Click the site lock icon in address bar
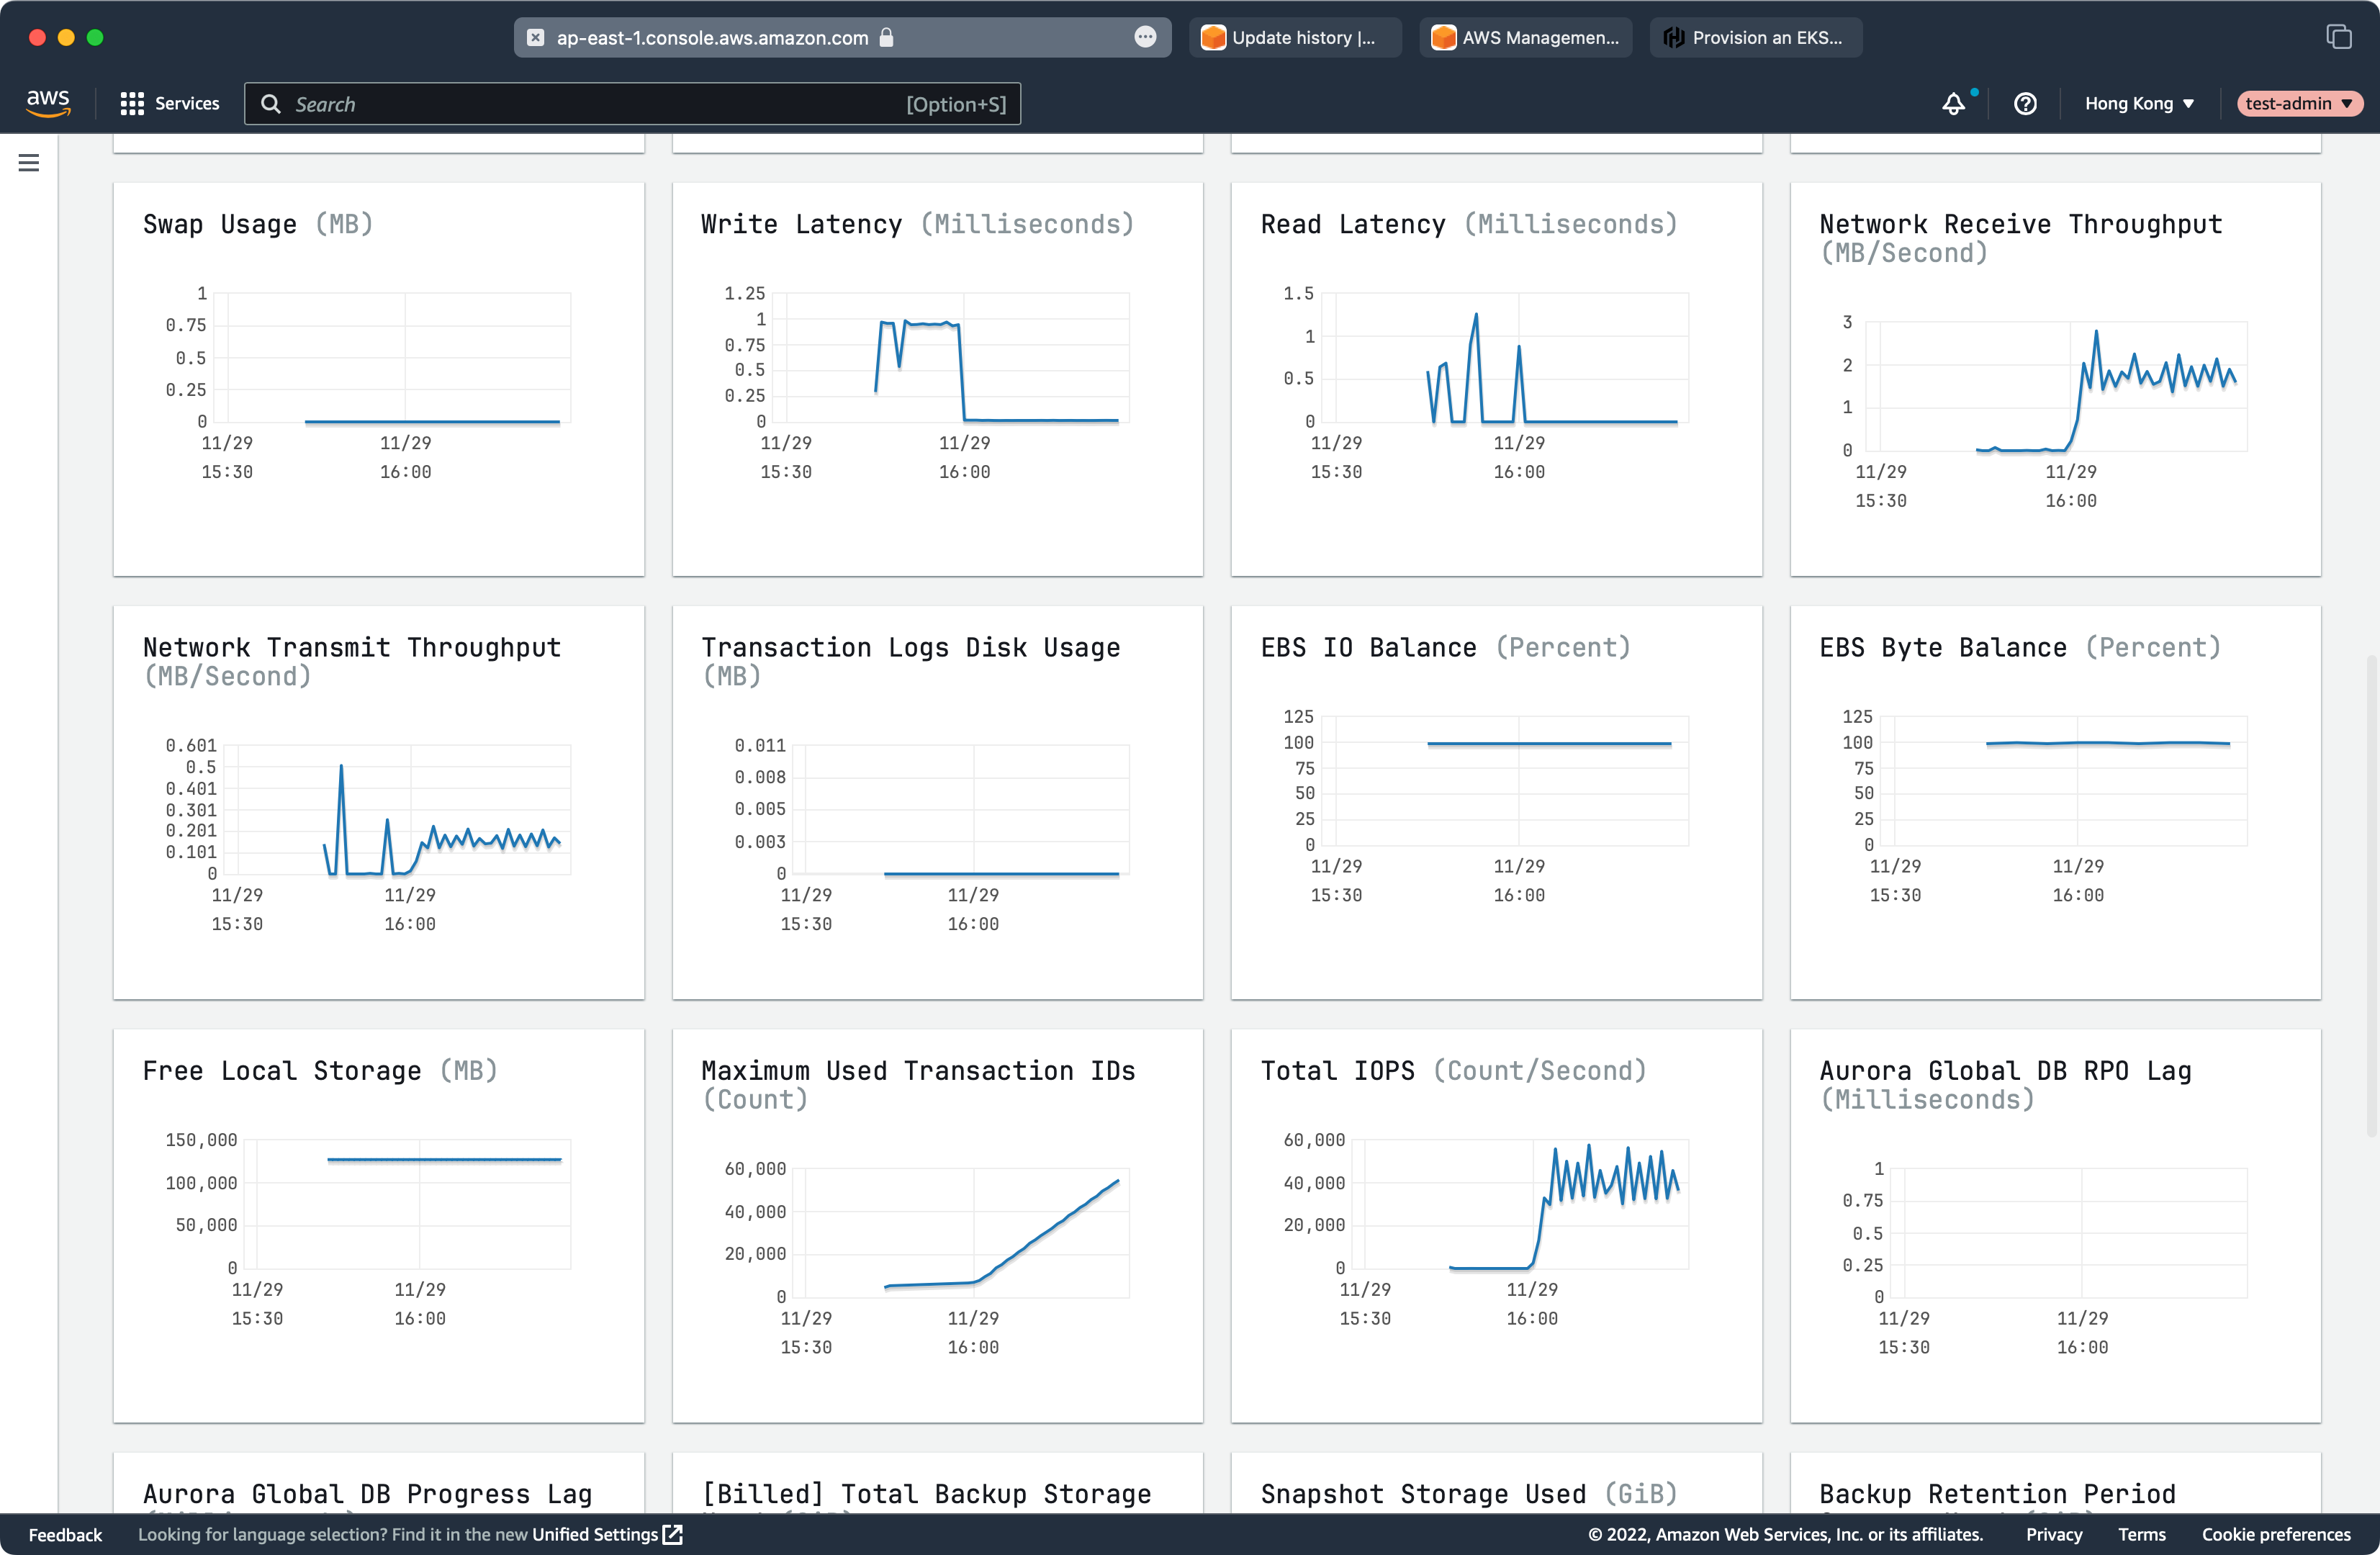This screenshot has width=2380, height=1555. coord(886,37)
